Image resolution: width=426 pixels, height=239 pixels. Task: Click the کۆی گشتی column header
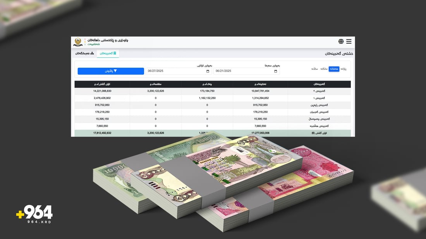(102, 84)
